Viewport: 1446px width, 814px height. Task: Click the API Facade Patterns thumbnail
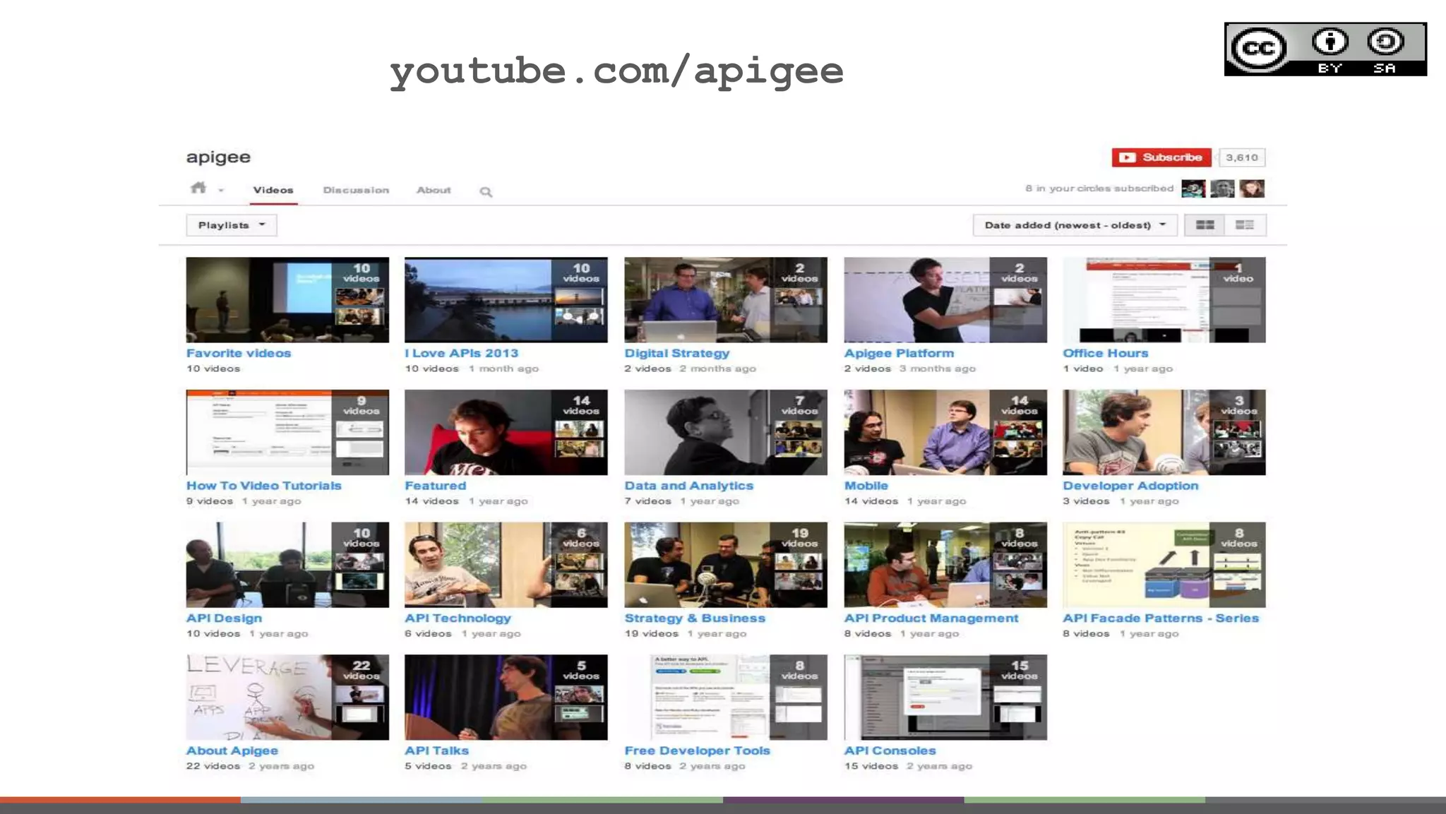[1164, 565]
